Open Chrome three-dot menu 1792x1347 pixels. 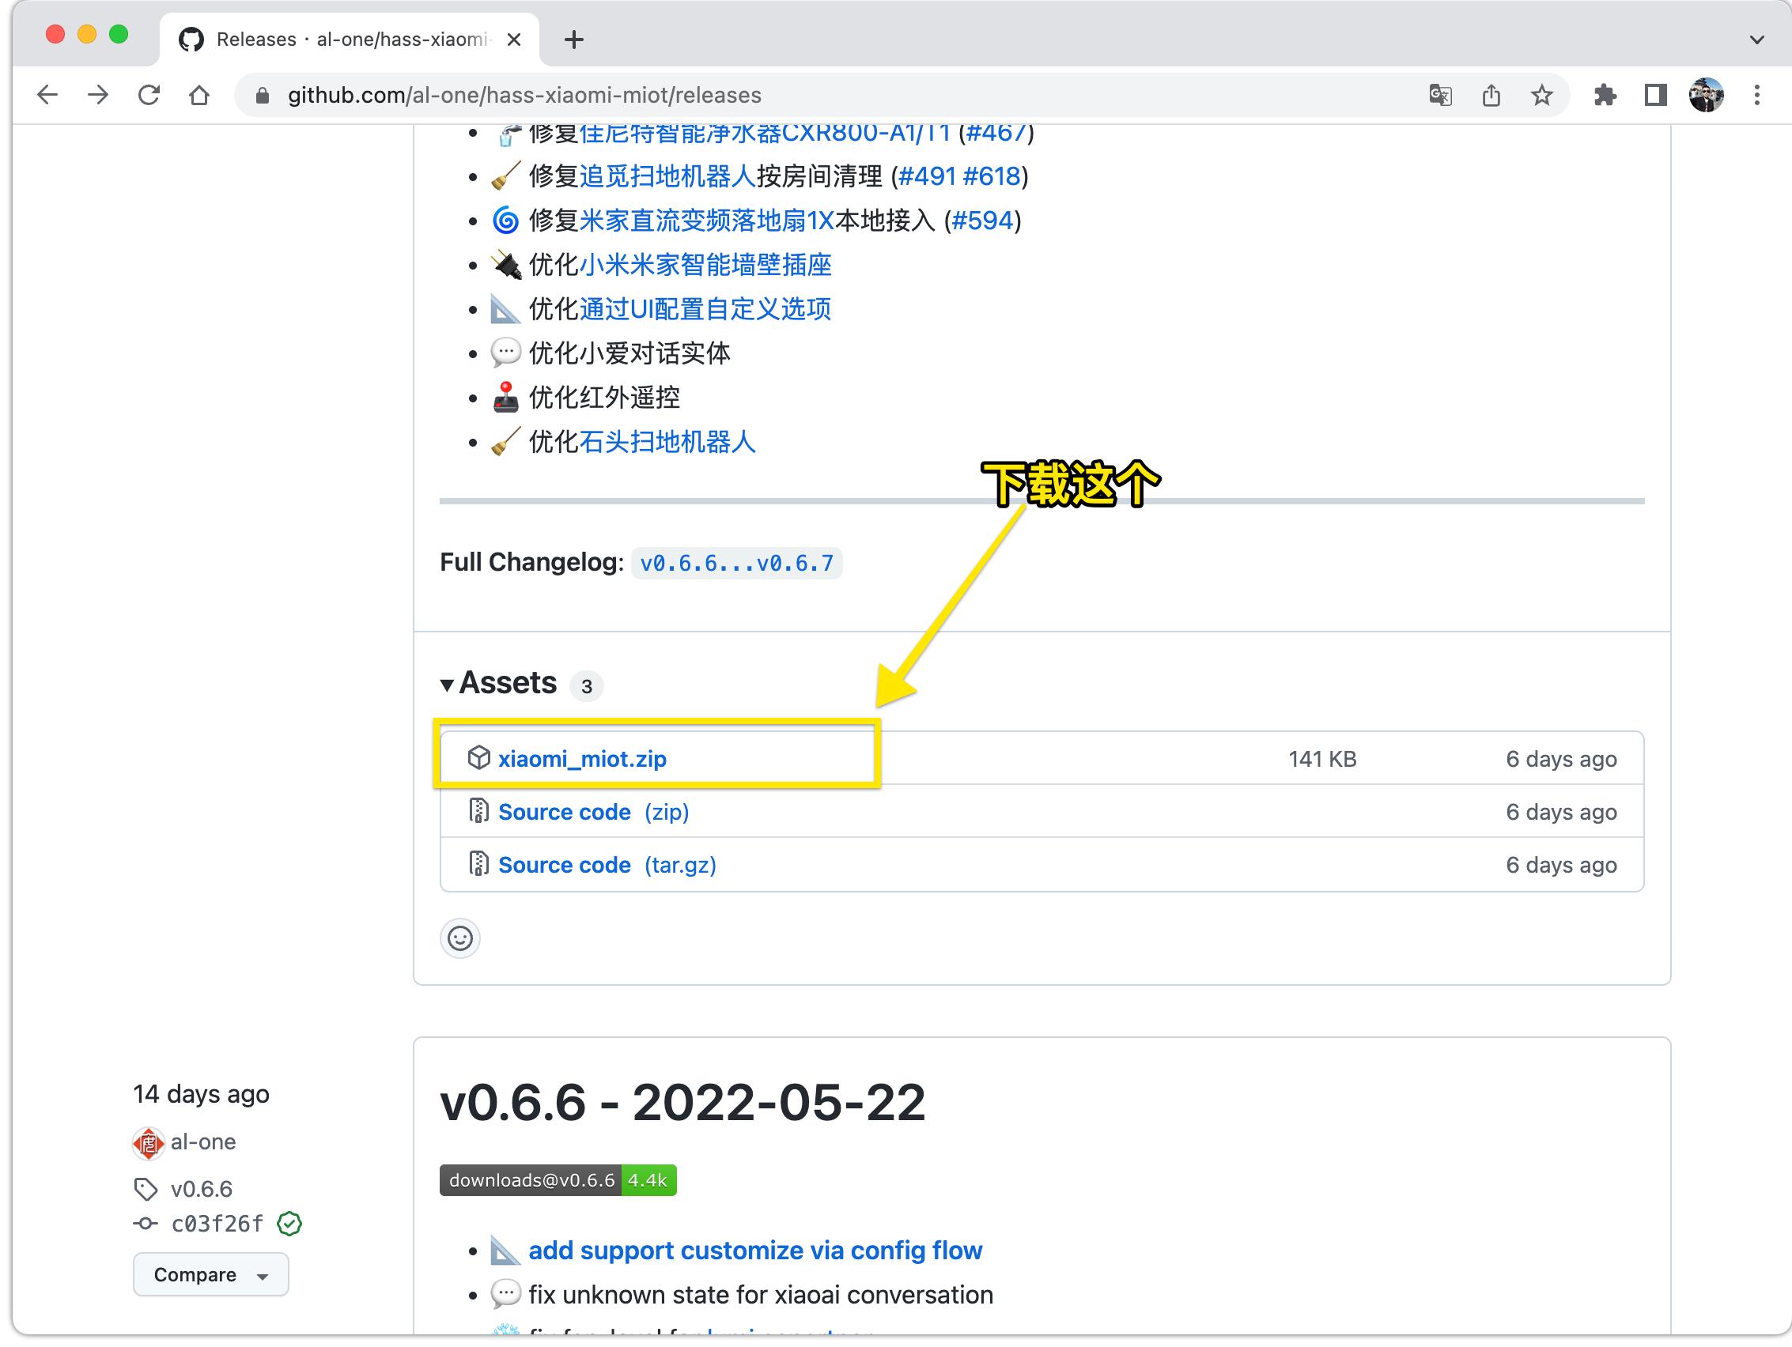tap(1756, 96)
